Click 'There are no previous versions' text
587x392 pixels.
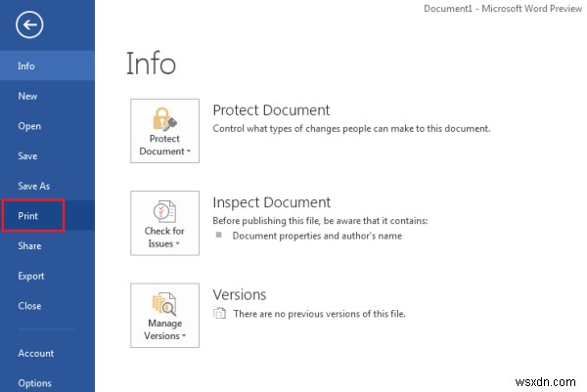319,314
